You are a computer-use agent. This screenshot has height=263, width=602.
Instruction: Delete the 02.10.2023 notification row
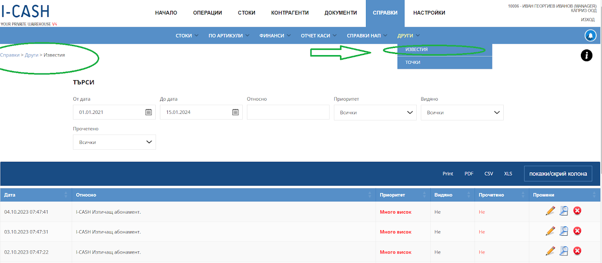pos(577,251)
